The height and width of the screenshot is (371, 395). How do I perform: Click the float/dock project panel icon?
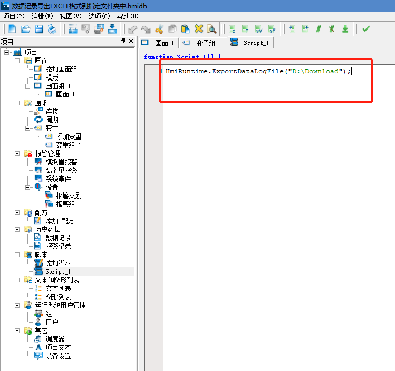[123, 41]
